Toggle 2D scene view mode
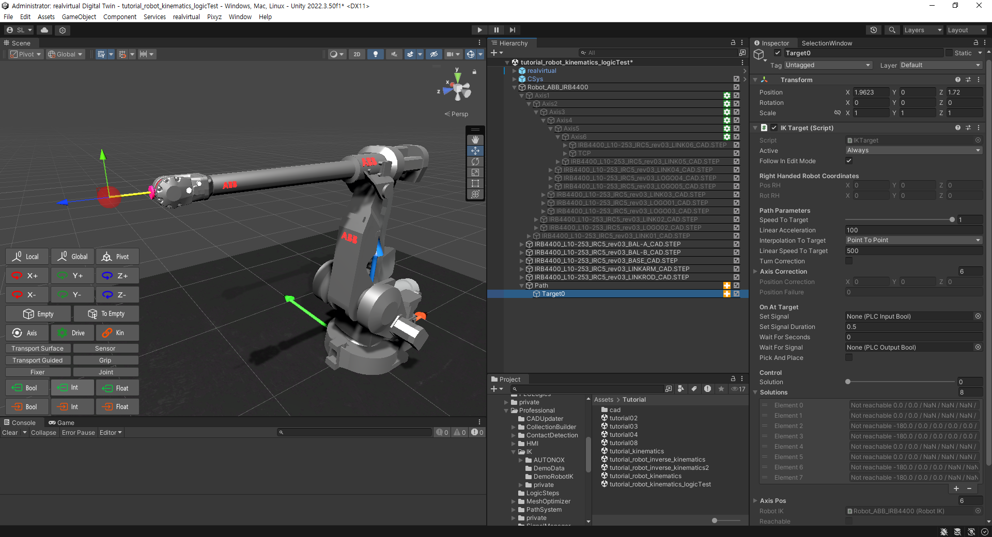The width and height of the screenshot is (992, 537). (357, 54)
